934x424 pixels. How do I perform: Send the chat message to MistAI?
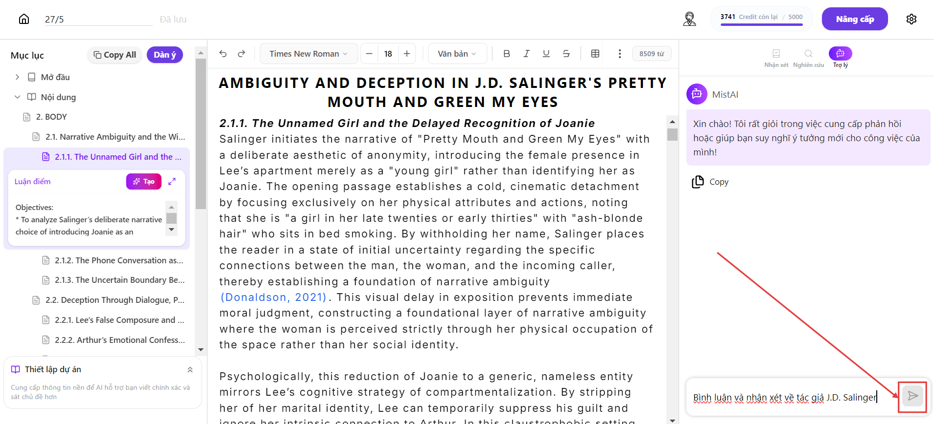click(912, 396)
